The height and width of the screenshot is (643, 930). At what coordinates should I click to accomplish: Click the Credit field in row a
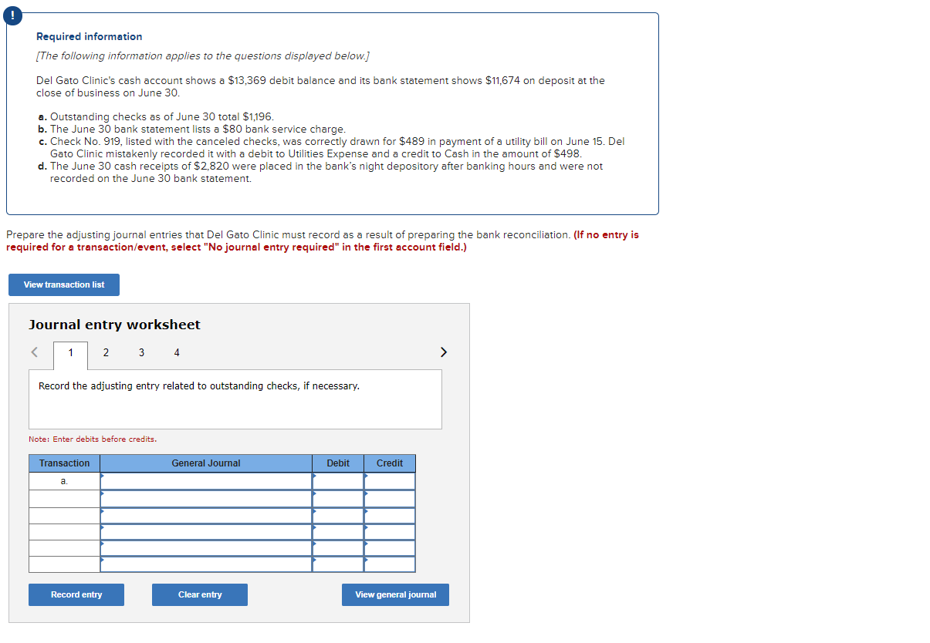coord(390,481)
